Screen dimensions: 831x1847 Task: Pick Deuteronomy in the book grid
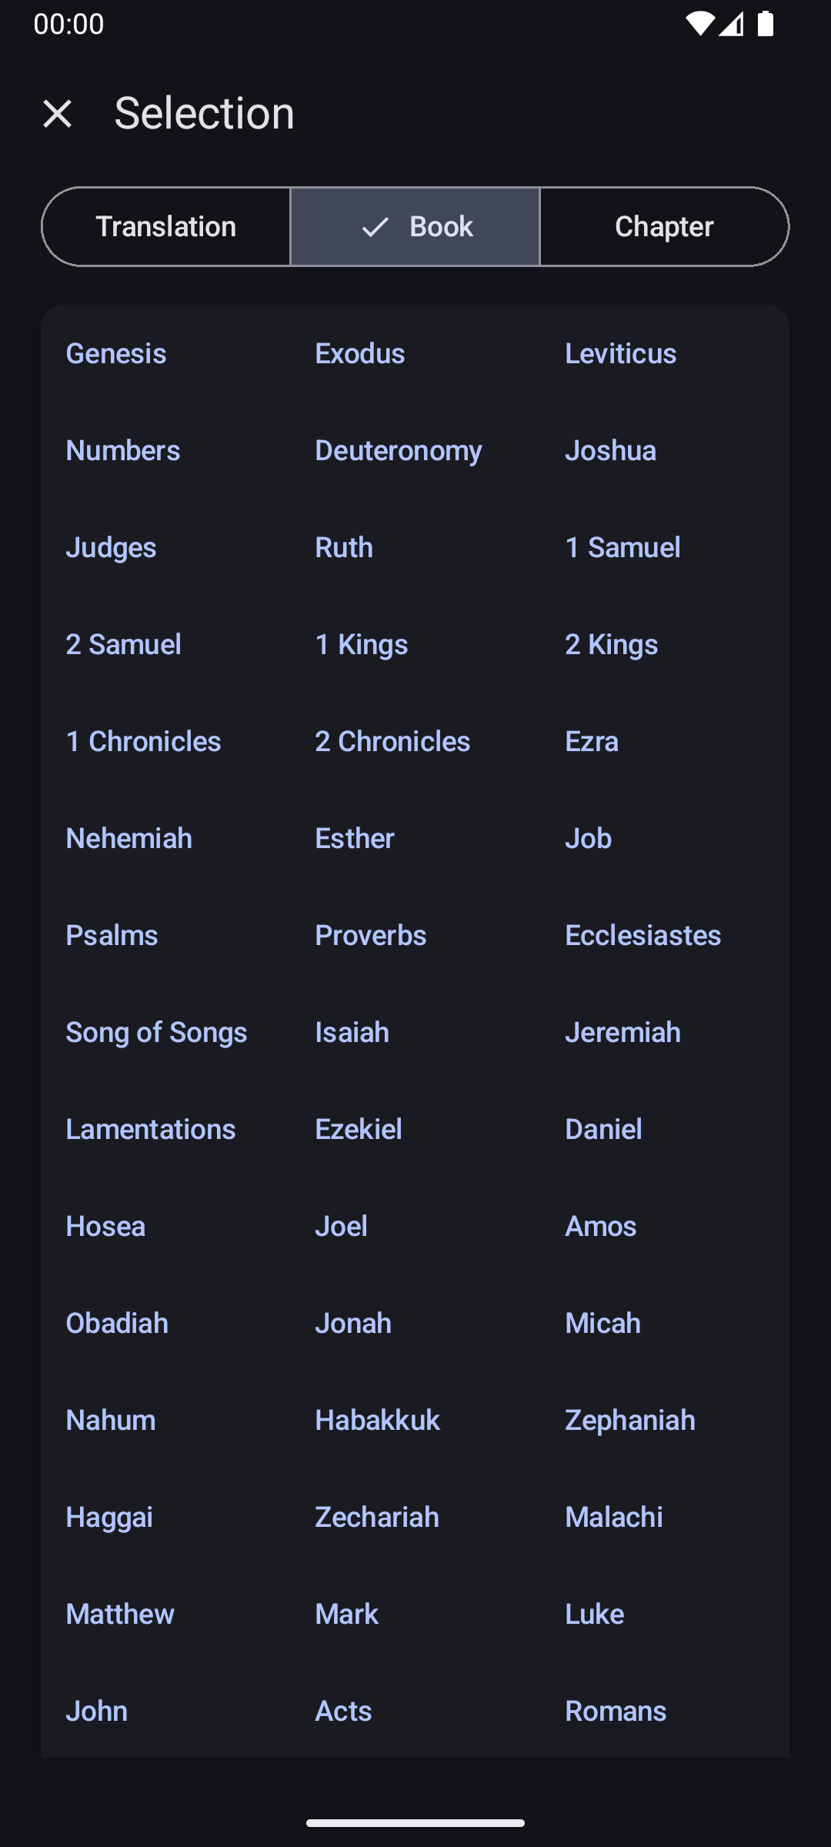(399, 450)
